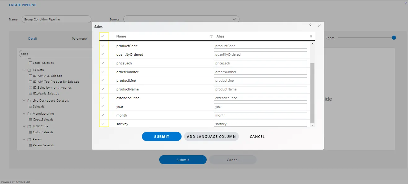Uncheck the extendedPrice row checkbox

click(103, 98)
